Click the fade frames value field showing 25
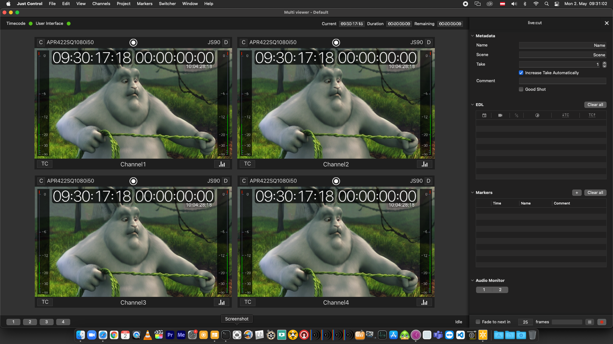Image resolution: width=613 pixels, height=344 pixels. [525, 322]
